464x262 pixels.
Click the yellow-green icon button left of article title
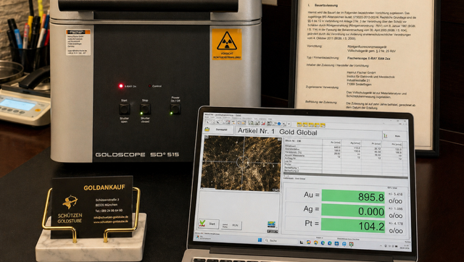pyautogui.click(x=207, y=130)
